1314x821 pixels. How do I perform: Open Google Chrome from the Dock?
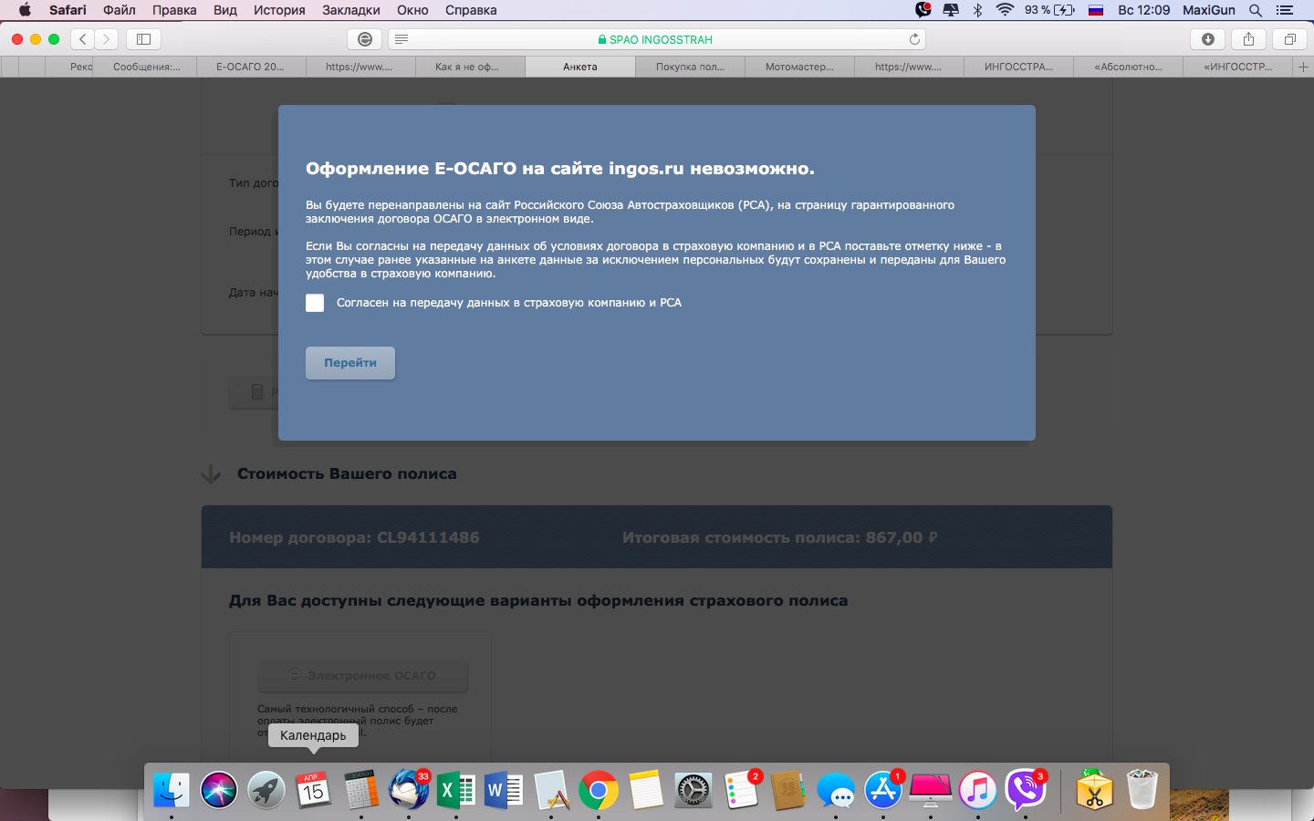point(598,790)
